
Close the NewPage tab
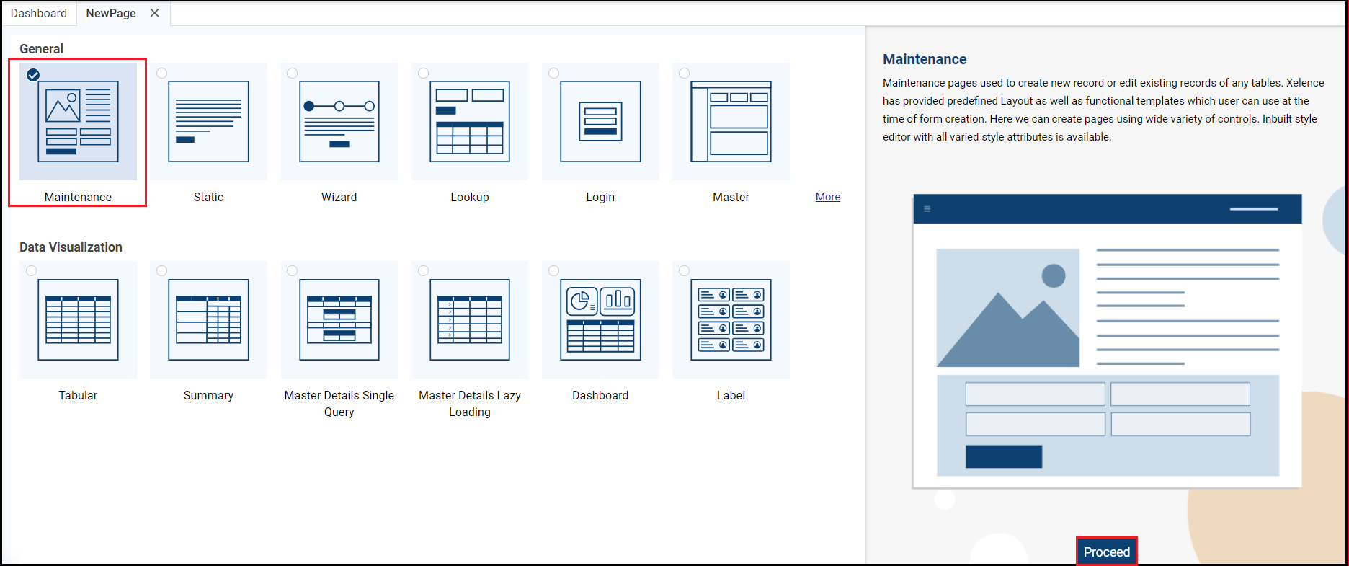coord(154,13)
